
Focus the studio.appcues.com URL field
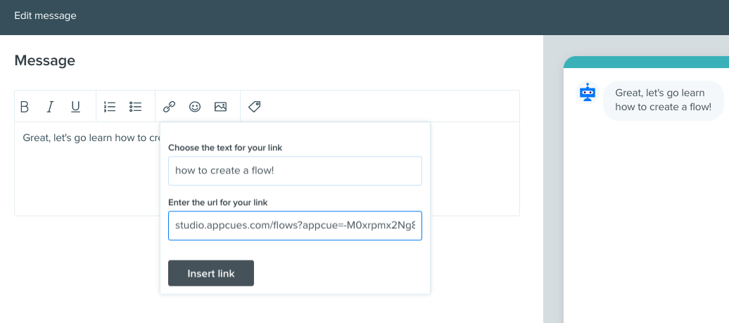(x=296, y=225)
